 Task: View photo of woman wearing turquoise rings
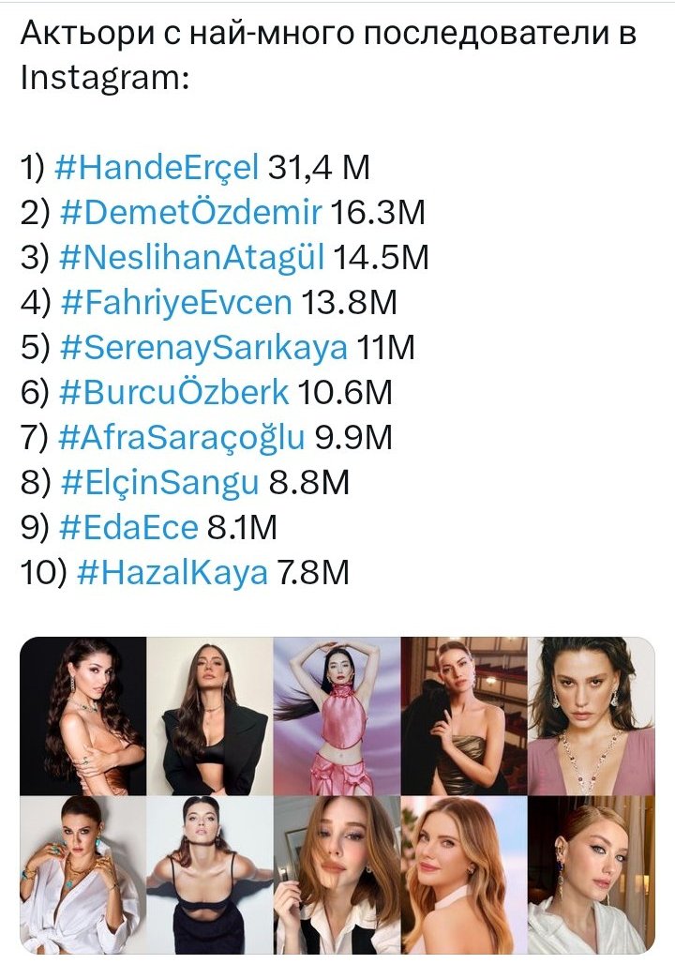[x=82, y=875]
